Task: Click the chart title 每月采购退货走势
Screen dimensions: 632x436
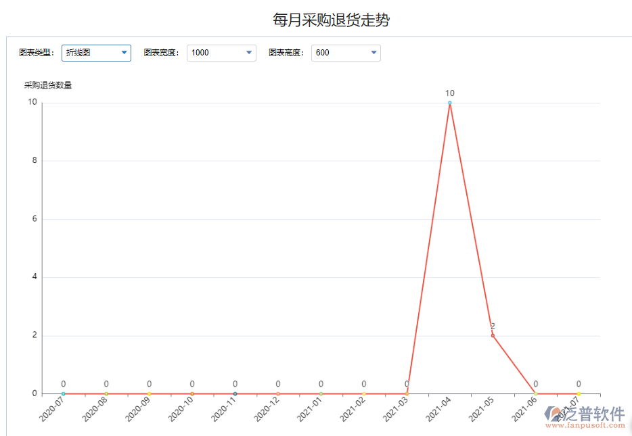Action: tap(332, 20)
